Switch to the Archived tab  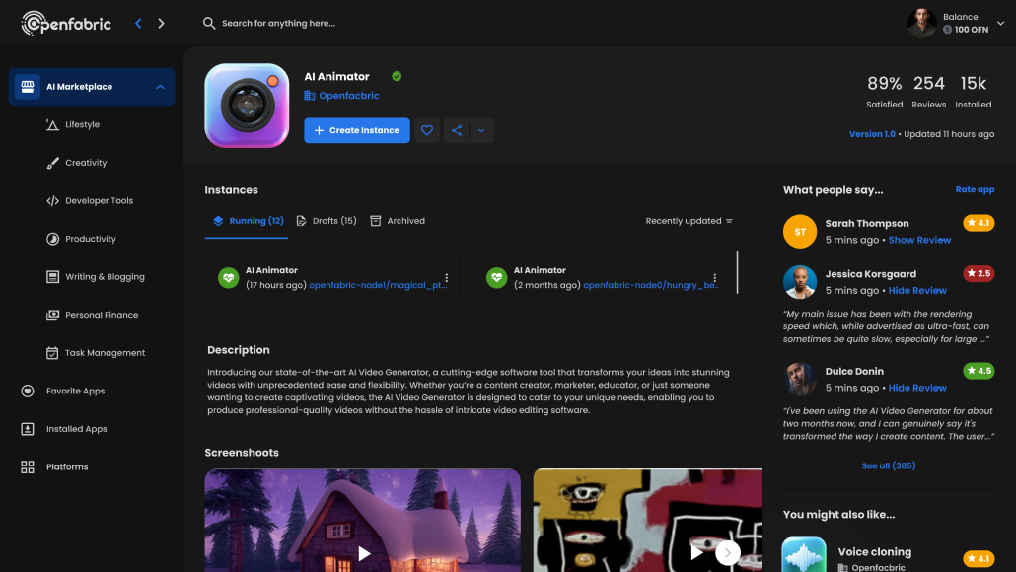tap(398, 221)
